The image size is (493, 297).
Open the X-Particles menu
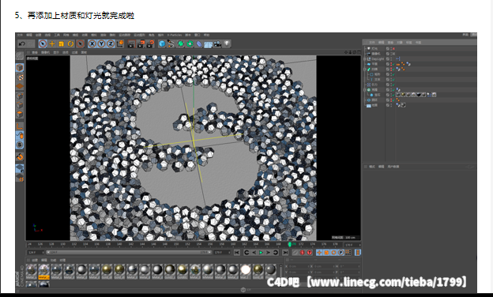(175, 35)
